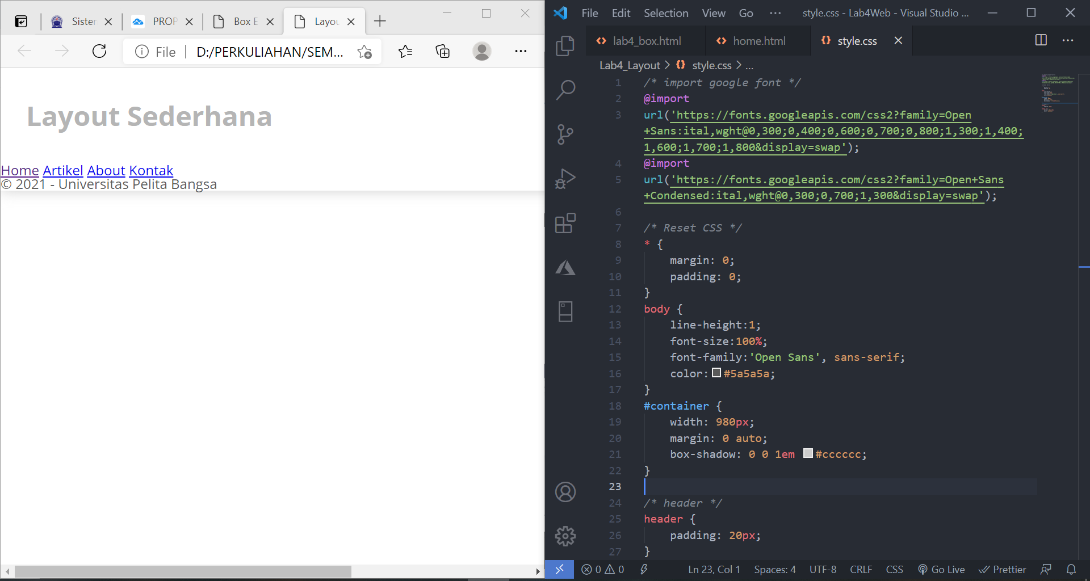Open Edge's Settings and more menu
This screenshot has height=581, width=1090.
coord(521,51)
